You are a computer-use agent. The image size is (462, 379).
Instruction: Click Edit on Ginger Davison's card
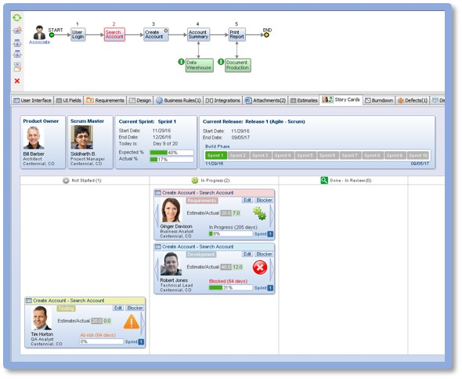247,200
